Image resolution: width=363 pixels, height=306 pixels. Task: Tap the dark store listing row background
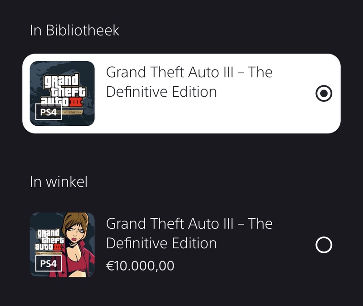[181, 245]
